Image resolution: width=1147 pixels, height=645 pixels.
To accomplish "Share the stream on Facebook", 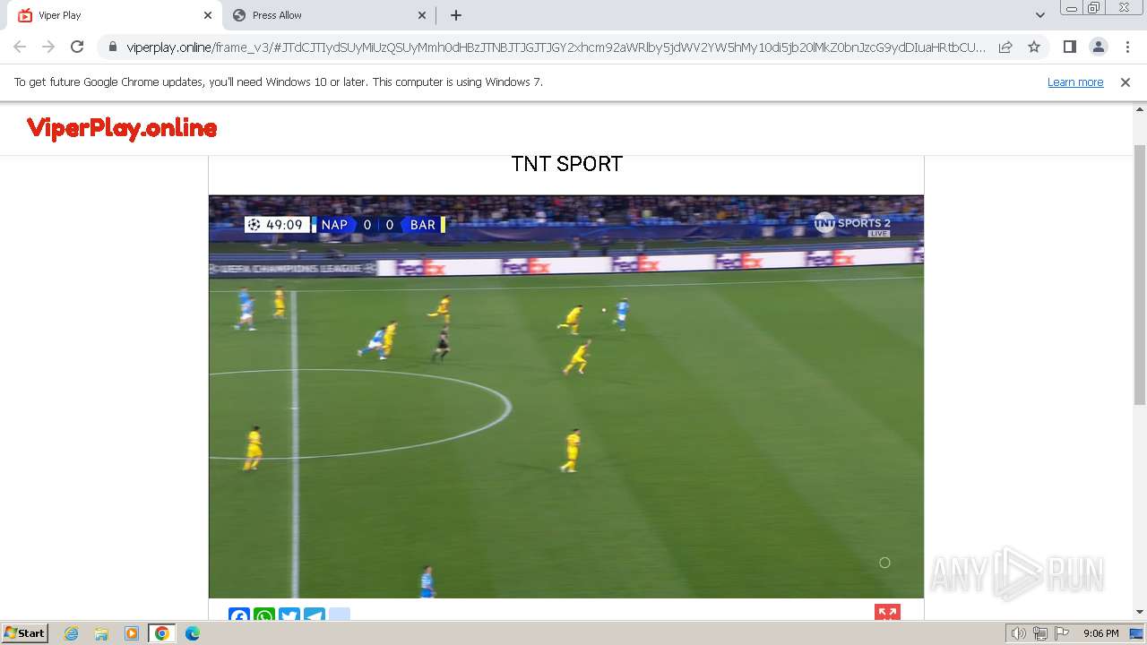I will [x=239, y=615].
